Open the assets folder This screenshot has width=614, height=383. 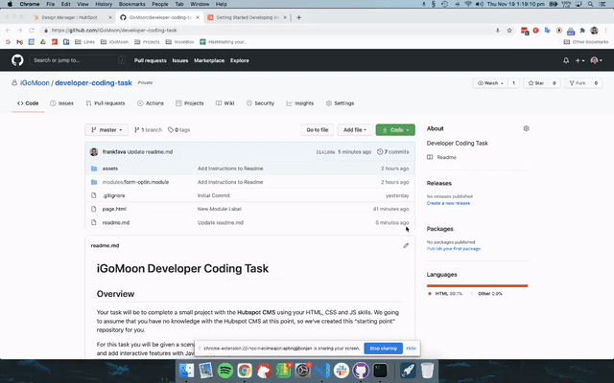(x=110, y=169)
